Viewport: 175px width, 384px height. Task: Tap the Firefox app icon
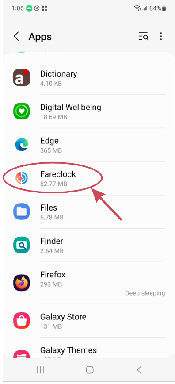(22, 283)
